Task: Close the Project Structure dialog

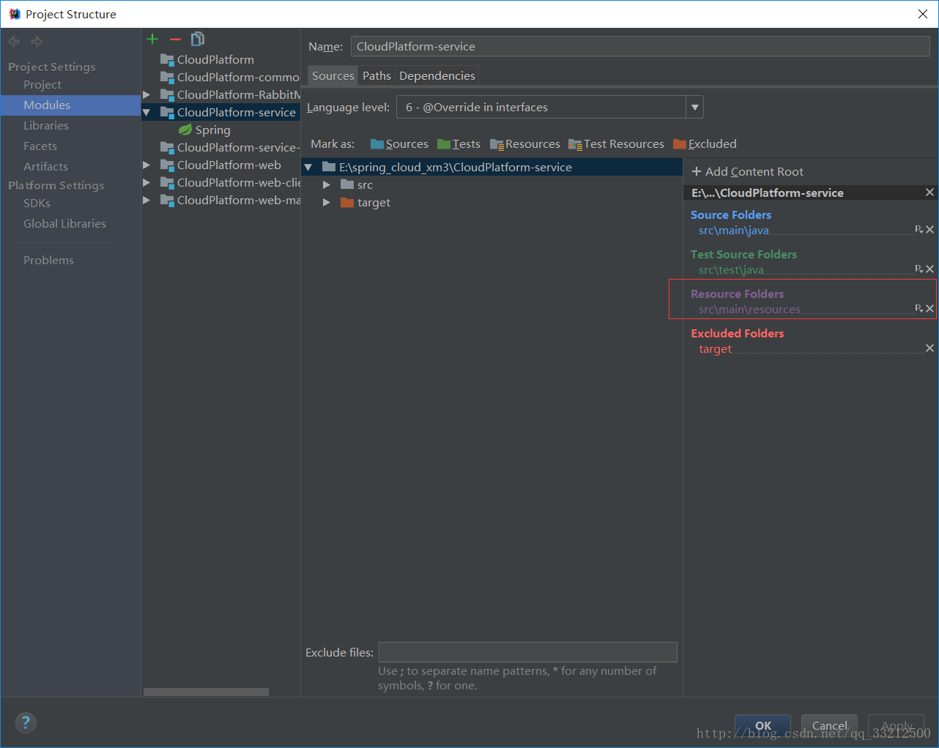Action: [923, 14]
